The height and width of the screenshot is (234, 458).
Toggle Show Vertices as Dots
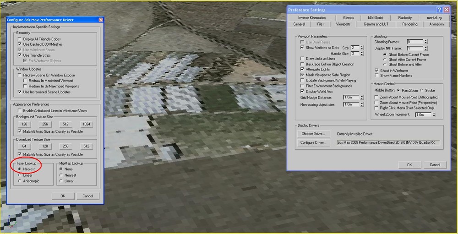(x=302, y=48)
